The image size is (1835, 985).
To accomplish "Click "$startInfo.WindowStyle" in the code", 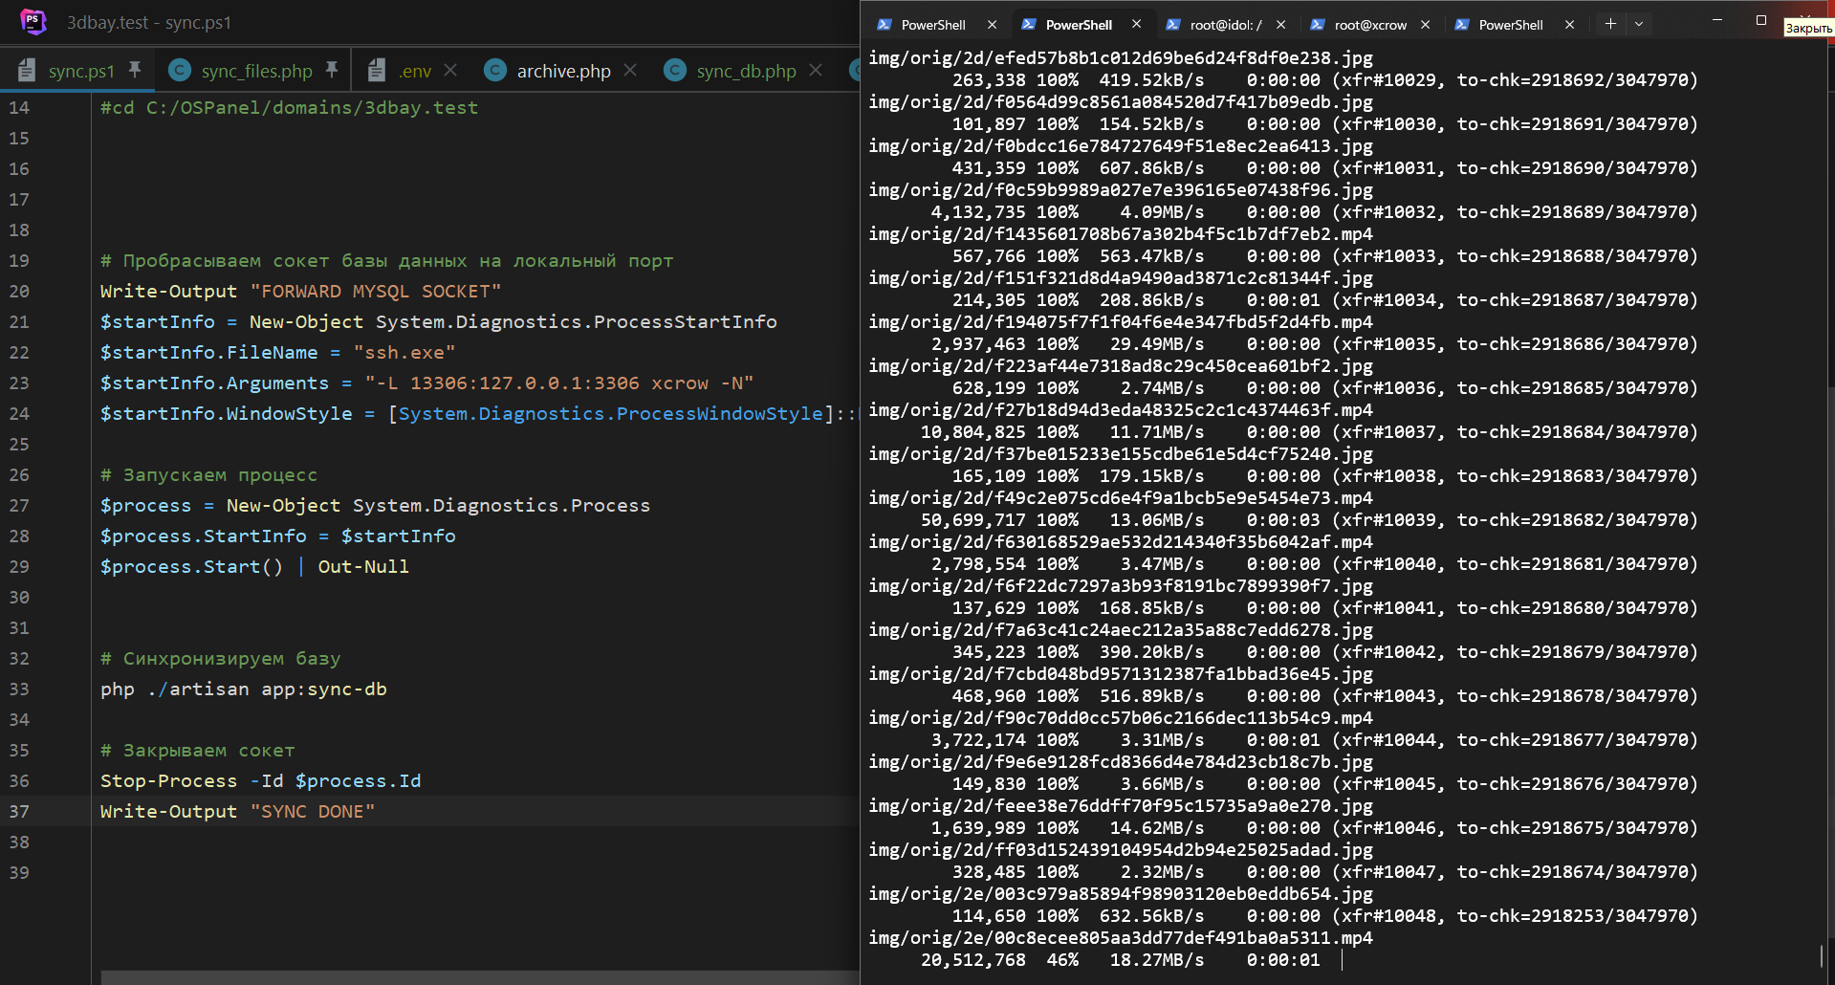I will tap(227, 413).
